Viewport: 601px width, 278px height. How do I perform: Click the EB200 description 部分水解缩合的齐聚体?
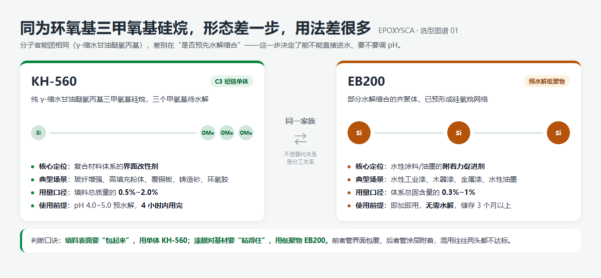[418, 99]
